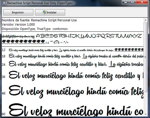The width and height of the screenshot is (150, 118).
Task: Click the size 18 sample label
Action: click(3, 56)
